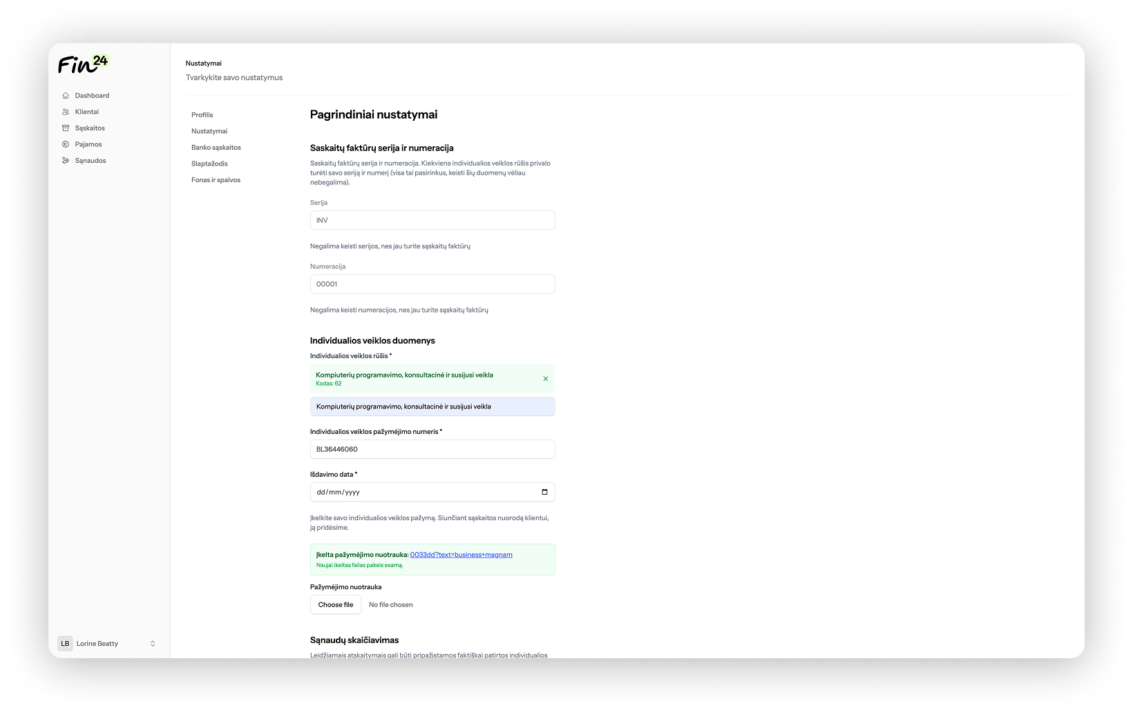Click the Klientai users icon
The width and height of the screenshot is (1133, 712).
[x=66, y=112]
